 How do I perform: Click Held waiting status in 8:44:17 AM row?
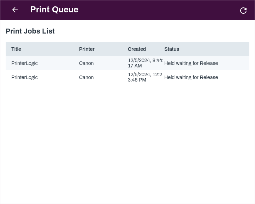click(x=191, y=63)
